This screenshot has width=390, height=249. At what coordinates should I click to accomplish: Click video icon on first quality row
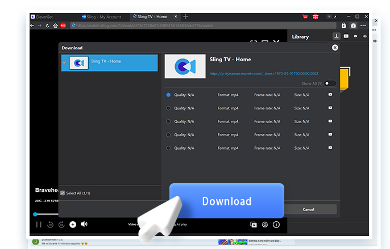coord(330,95)
